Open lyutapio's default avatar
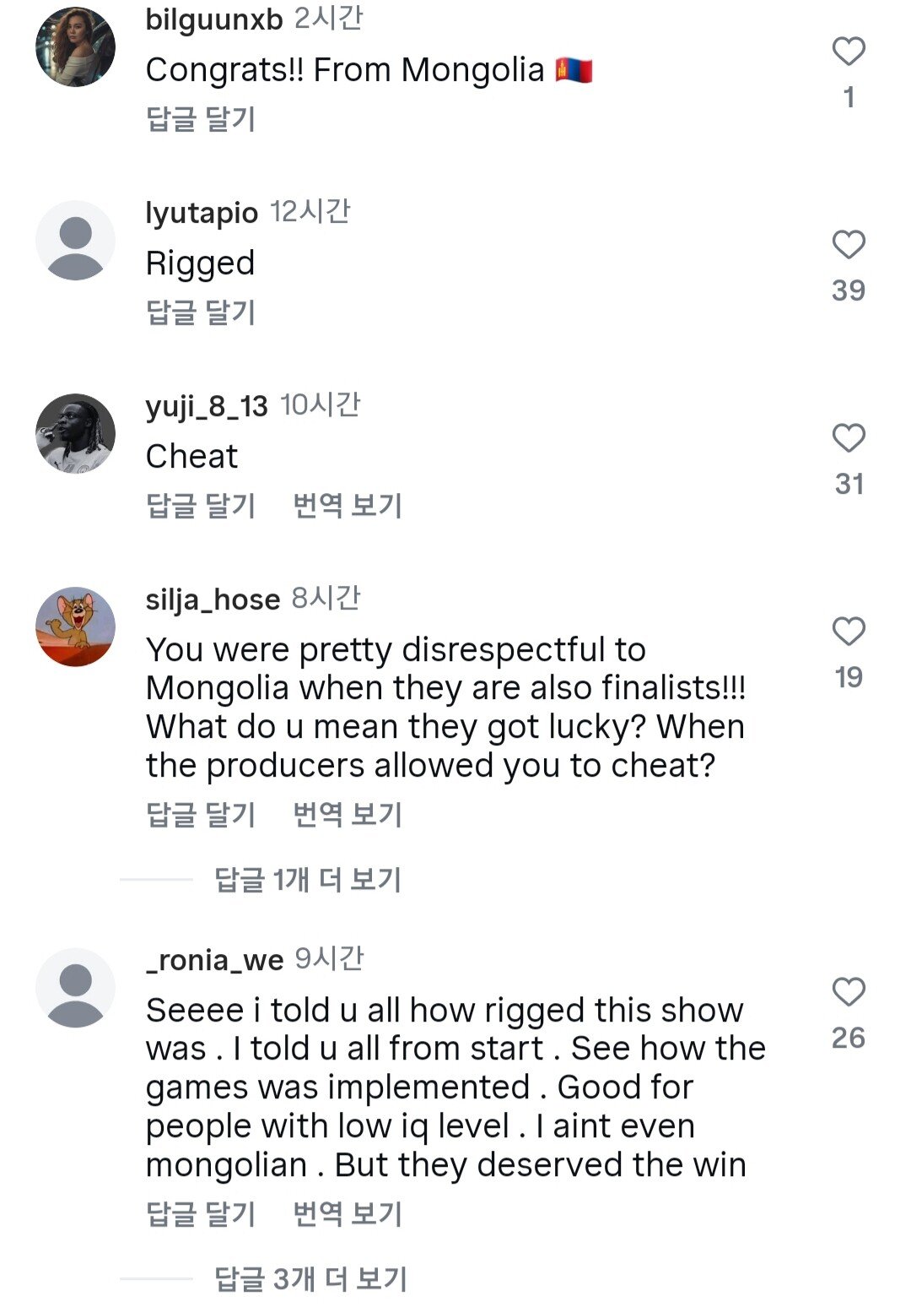The width and height of the screenshot is (911, 1307). point(76,241)
